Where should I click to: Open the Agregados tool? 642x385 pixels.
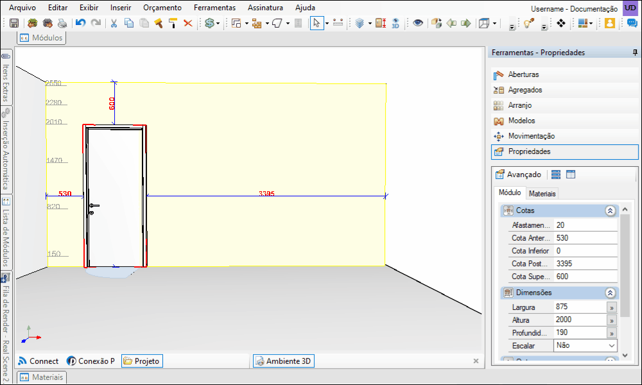(x=564, y=90)
